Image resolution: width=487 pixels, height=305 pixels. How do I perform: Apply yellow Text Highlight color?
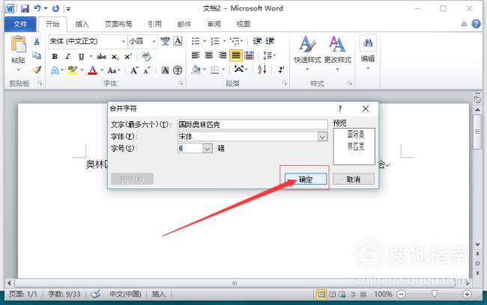[x=73, y=70]
